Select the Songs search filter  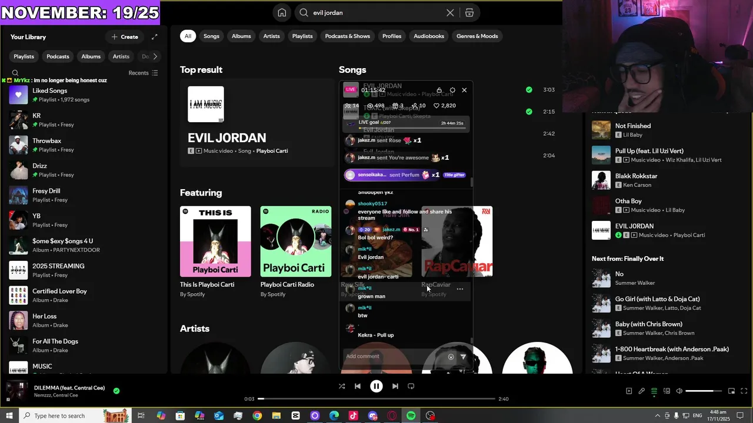211,36
